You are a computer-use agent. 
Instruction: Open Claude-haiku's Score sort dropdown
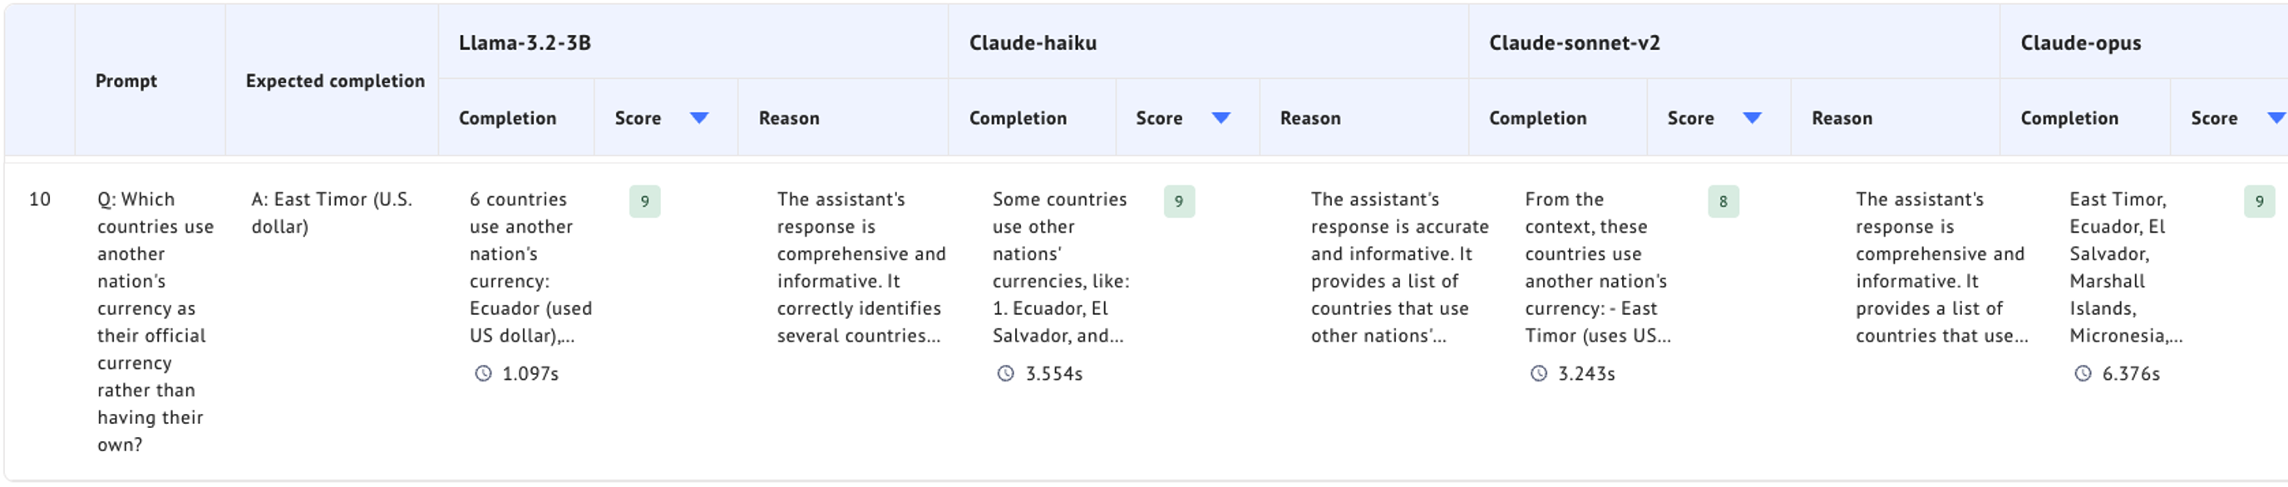click(1221, 116)
